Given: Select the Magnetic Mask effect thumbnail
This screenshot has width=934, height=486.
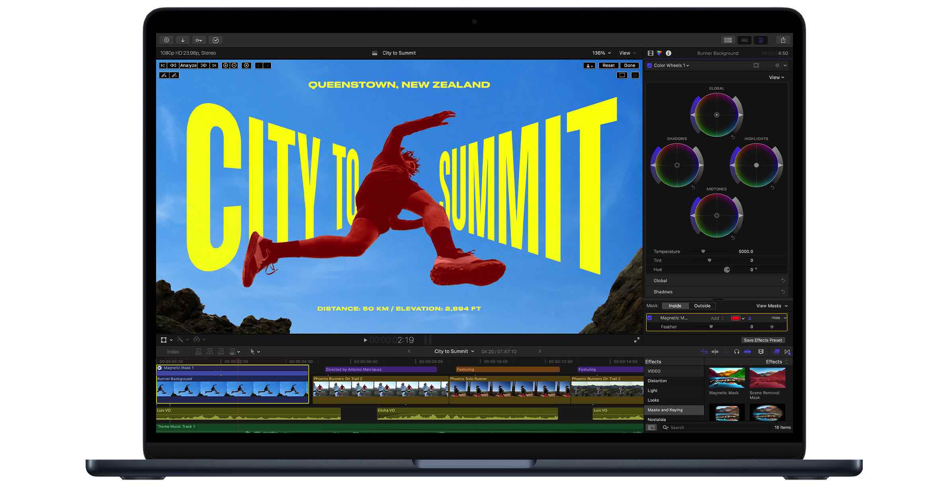Looking at the screenshot, I should click(x=726, y=378).
